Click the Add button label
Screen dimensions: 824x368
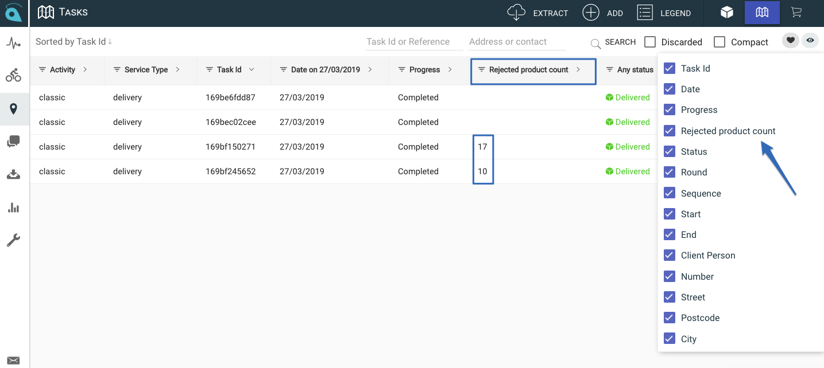coord(615,13)
